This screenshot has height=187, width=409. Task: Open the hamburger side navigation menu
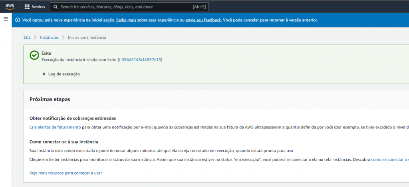coord(6,19)
